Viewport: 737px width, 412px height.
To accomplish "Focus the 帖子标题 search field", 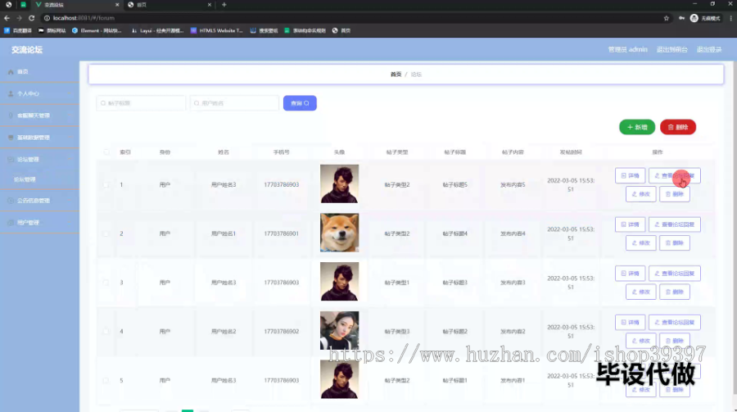I will 141,103.
